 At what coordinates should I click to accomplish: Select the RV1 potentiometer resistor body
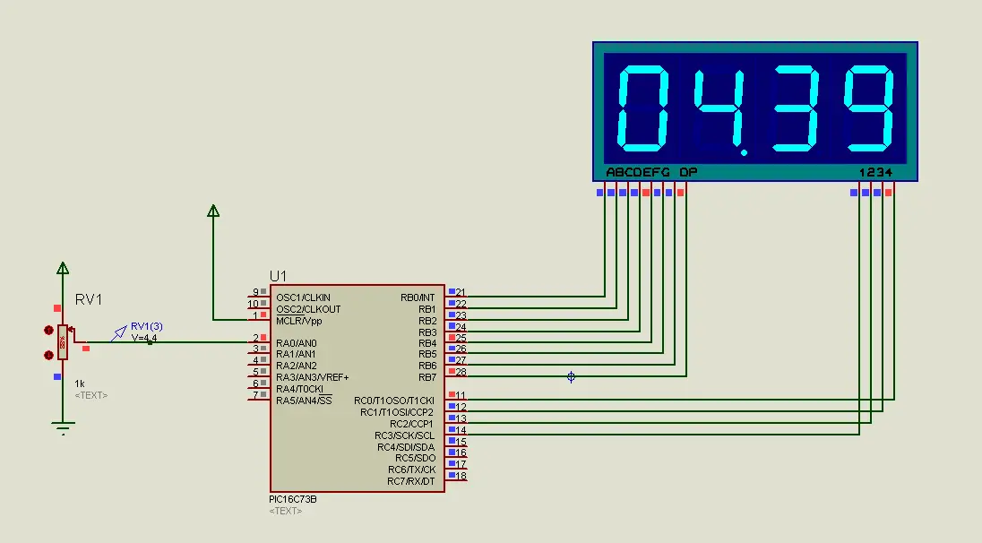pyautogui.click(x=63, y=342)
